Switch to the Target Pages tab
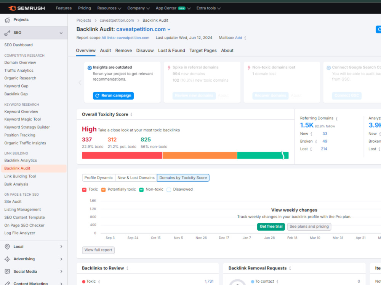Viewport: 381px width, 285px height. pyautogui.click(x=203, y=51)
